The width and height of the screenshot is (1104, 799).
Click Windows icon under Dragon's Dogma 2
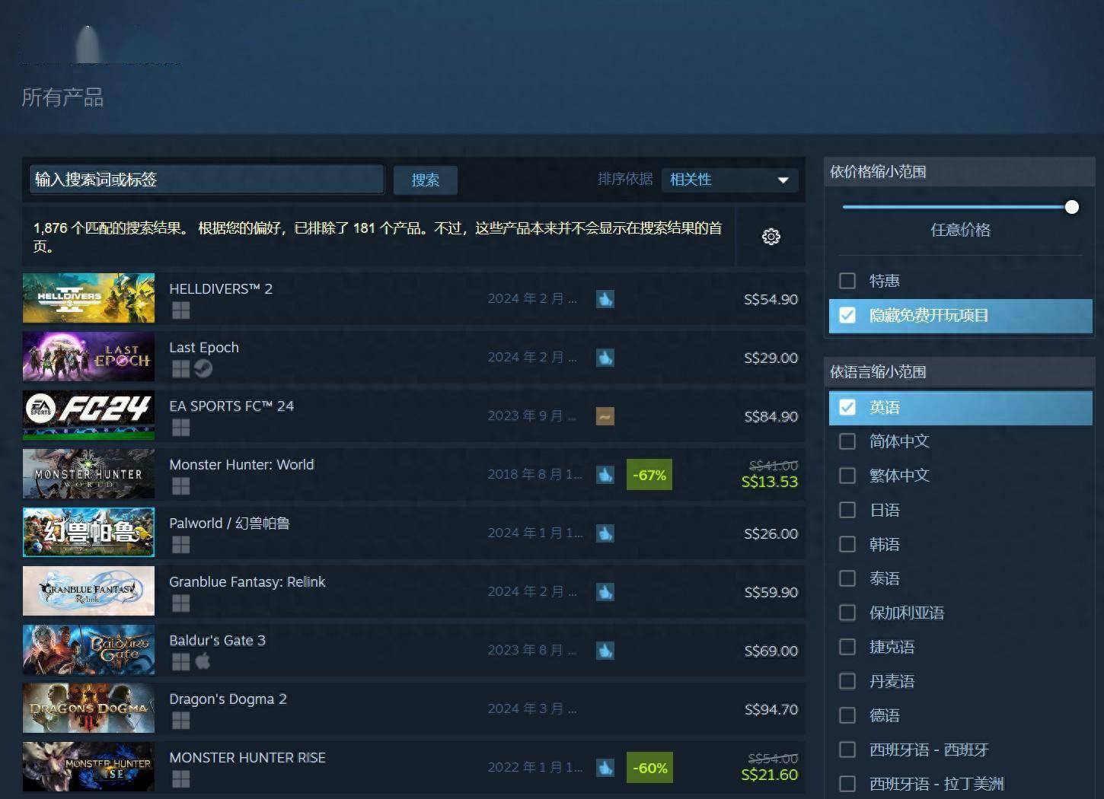coord(180,721)
